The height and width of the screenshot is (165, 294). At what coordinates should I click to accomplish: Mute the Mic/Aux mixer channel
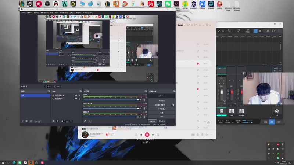pyautogui.click(x=140, y=100)
